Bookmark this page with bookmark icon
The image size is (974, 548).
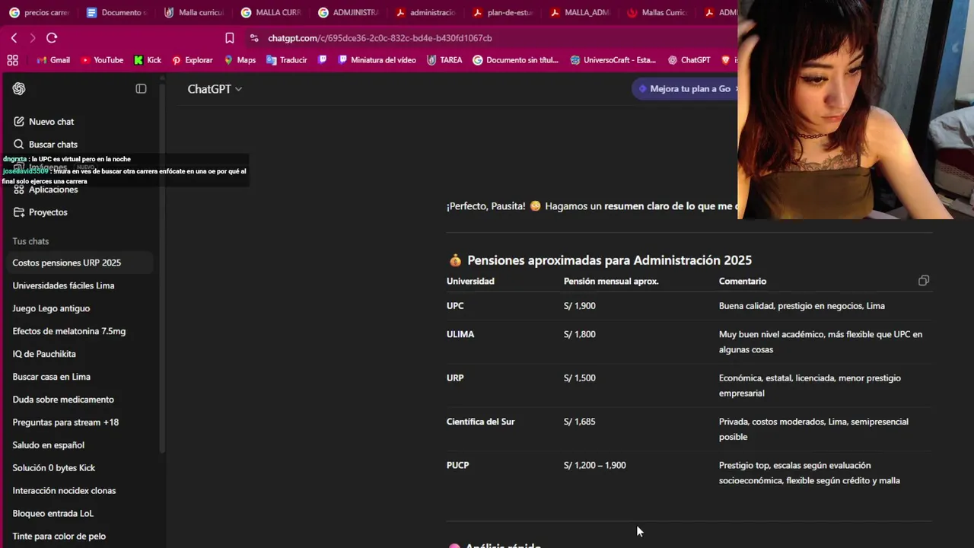click(230, 38)
